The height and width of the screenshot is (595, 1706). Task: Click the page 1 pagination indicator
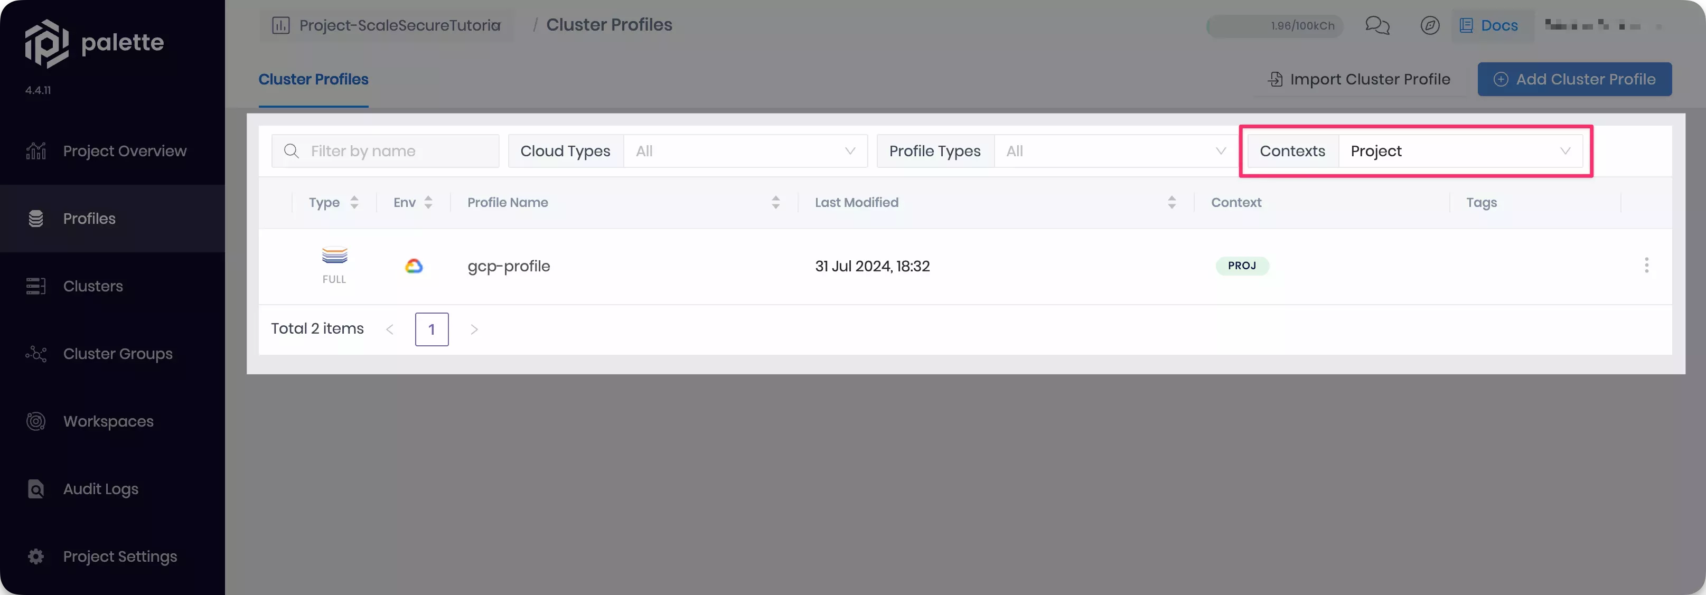point(432,328)
